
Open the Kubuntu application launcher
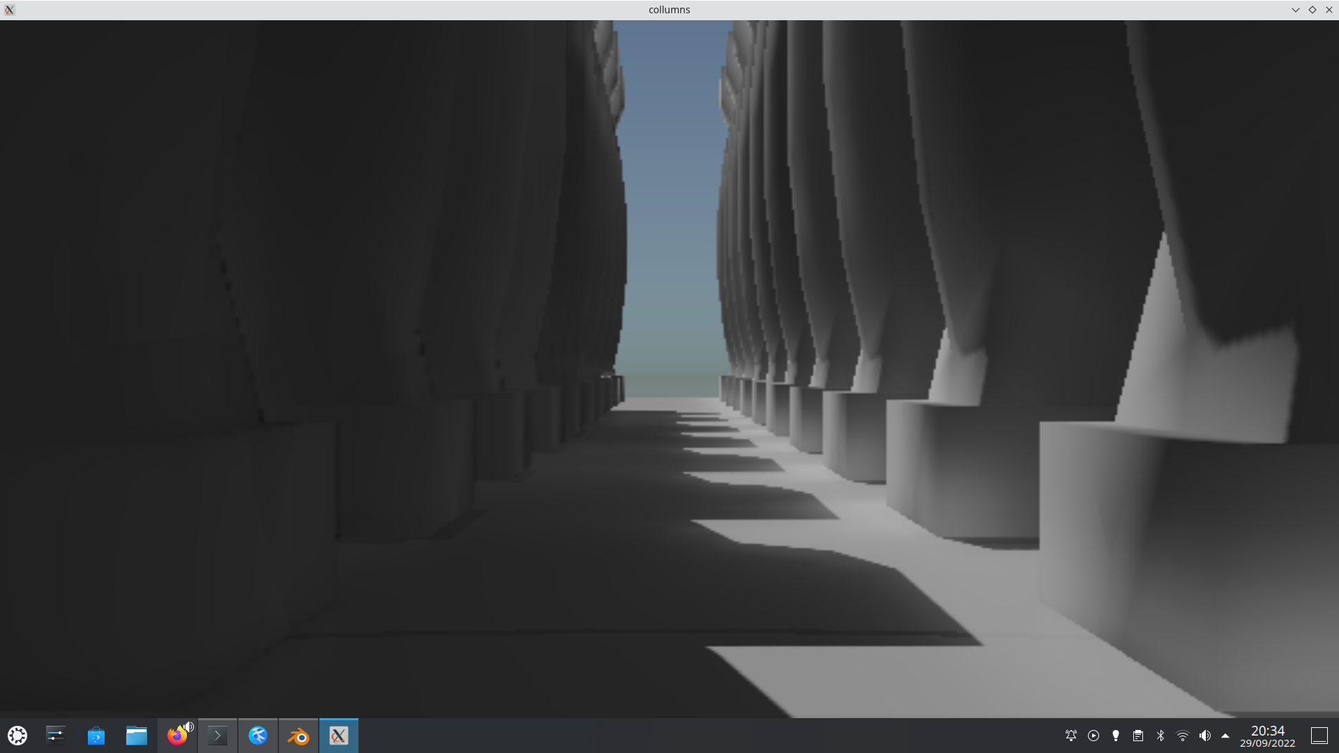tap(17, 736)
